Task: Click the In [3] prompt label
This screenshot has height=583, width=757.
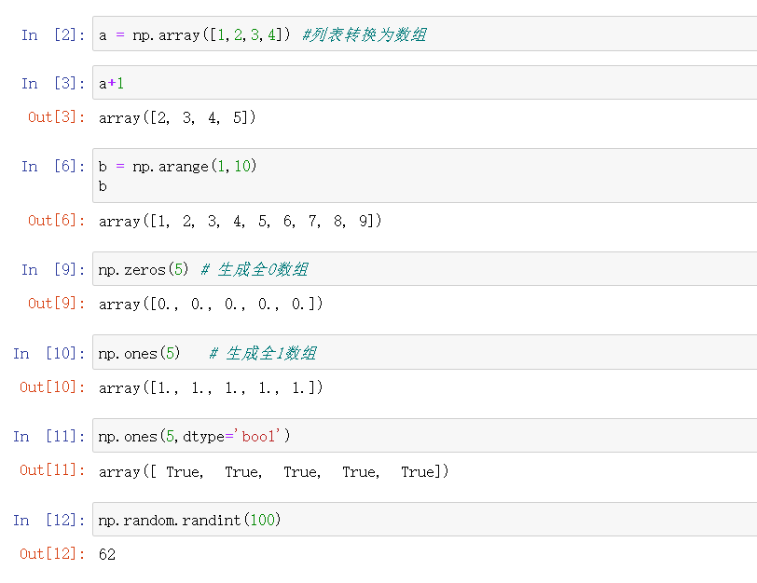Action: (x=53, y=84)
